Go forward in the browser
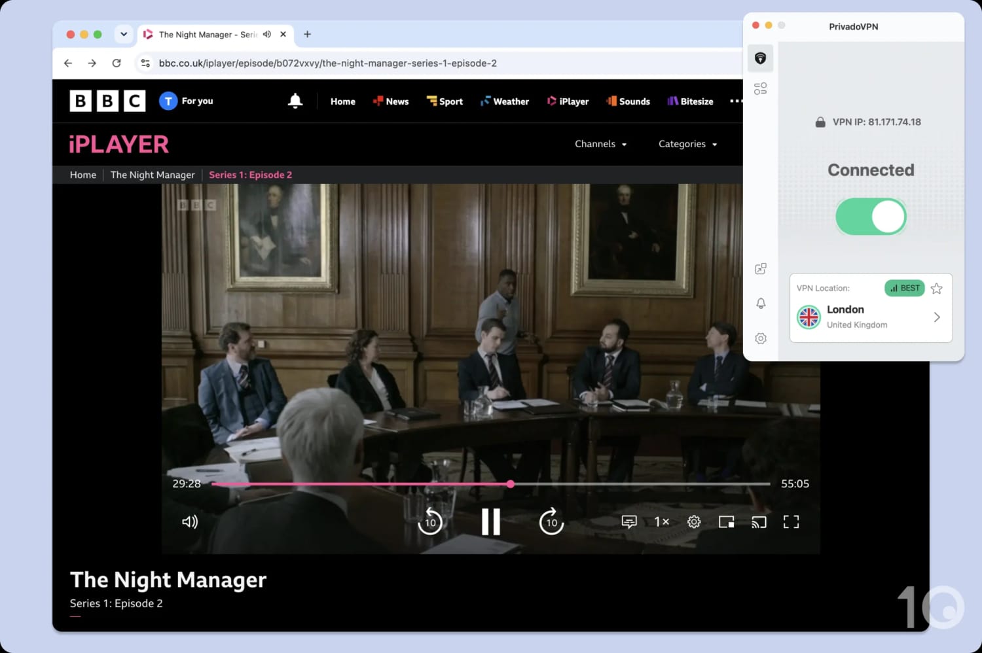Viewport: 982px width, 653px height. coord(92,63)
